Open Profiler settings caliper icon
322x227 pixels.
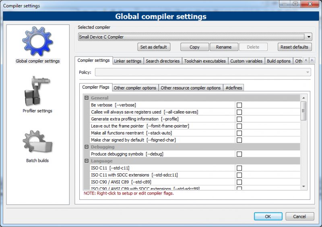pyautogui.click(x=37, y=91)
